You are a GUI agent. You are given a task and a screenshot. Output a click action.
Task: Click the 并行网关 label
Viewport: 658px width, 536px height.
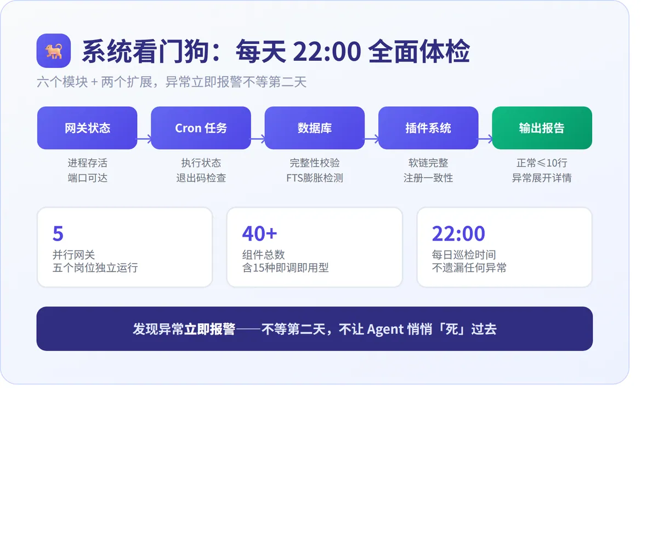point(73,255)
